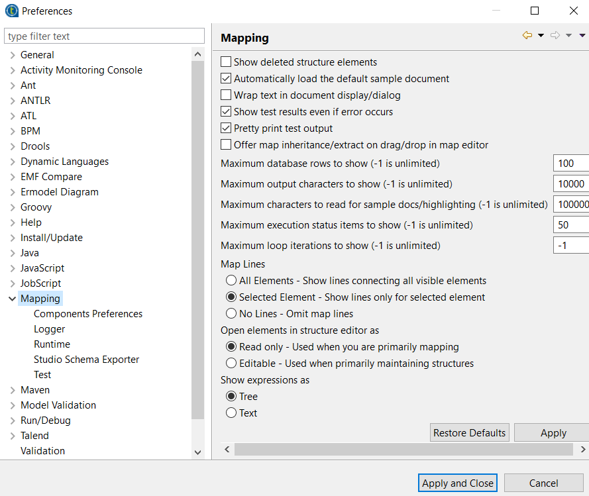
Task: Expand the Maven preferences node
Action: (x=12, y=390)
